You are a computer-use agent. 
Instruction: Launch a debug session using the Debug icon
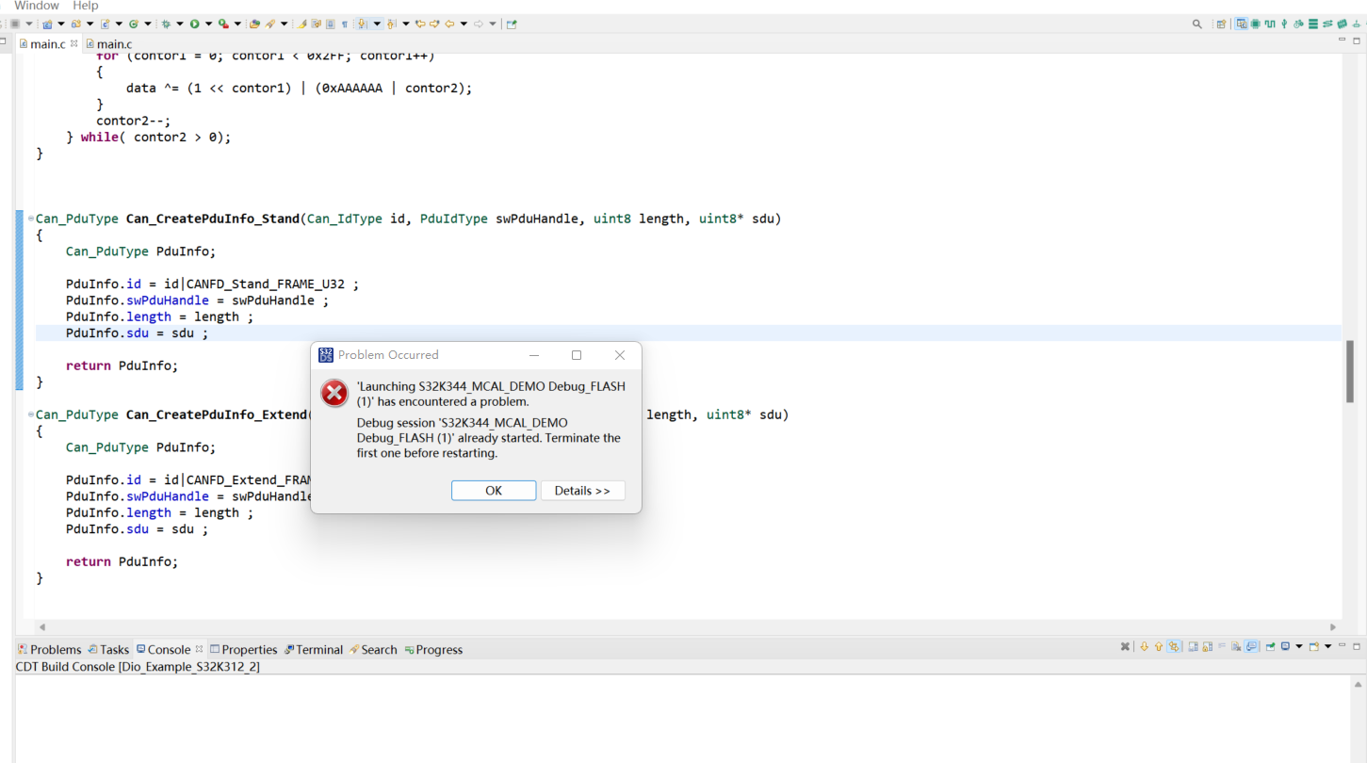click(166, 24)
